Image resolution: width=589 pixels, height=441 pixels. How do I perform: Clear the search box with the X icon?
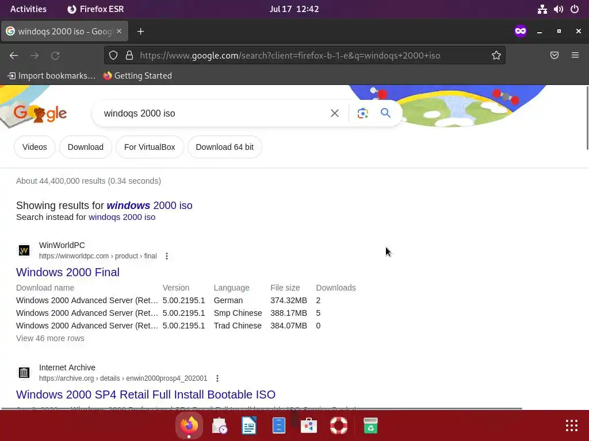tap(334, 113)
